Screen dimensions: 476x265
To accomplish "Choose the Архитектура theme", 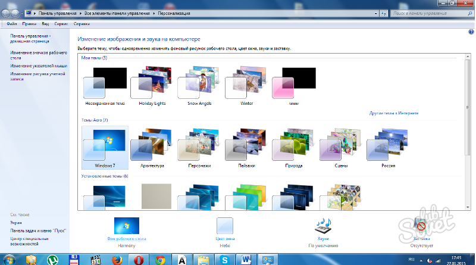I will [151, 147].
